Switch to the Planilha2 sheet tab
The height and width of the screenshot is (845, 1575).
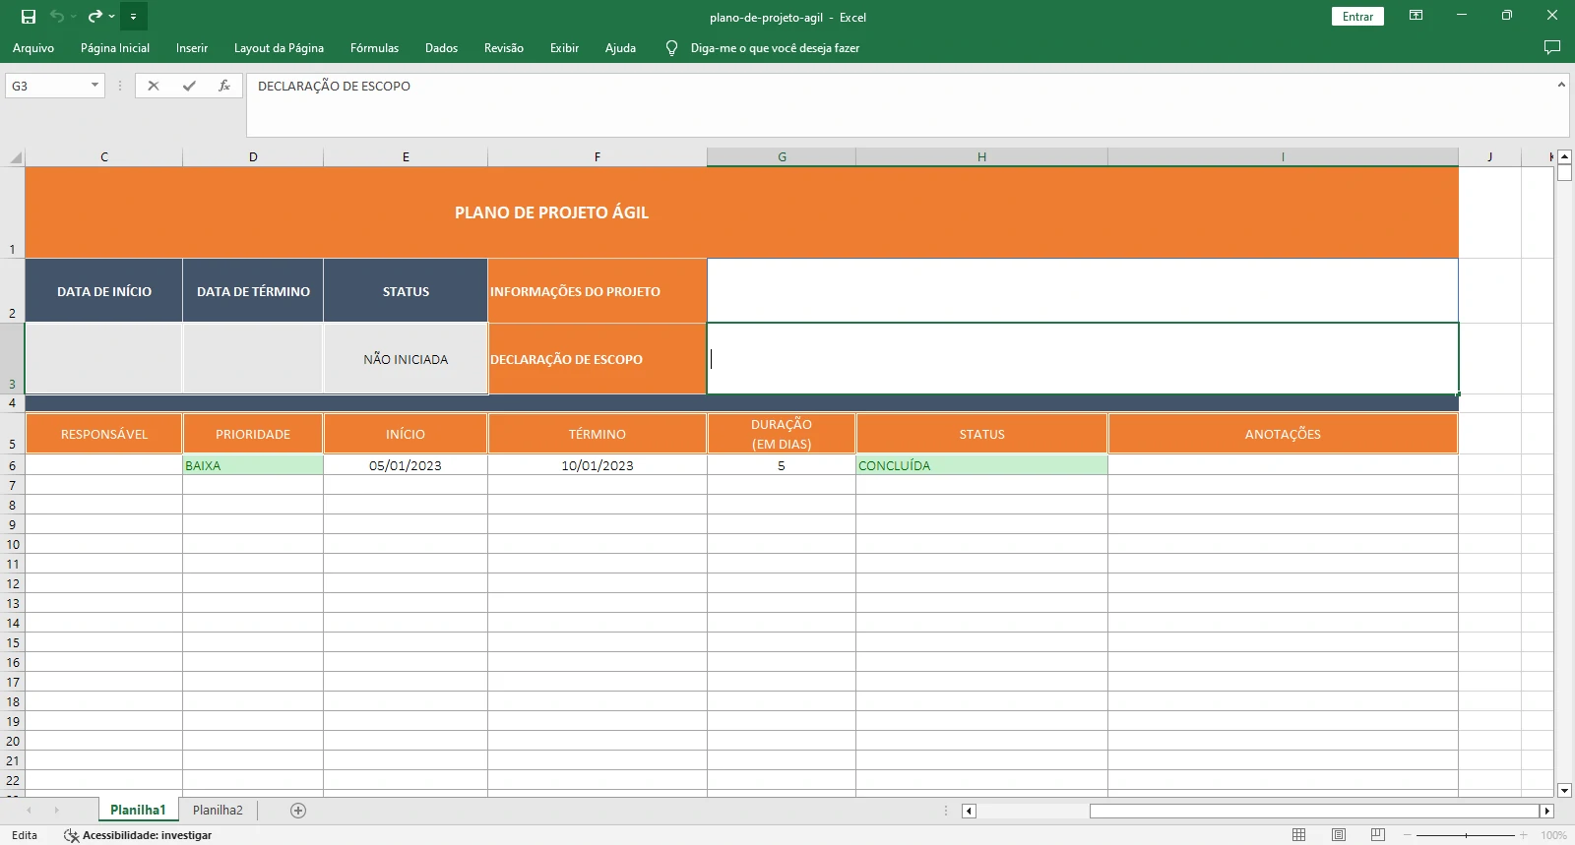click(x=218, y=811)
